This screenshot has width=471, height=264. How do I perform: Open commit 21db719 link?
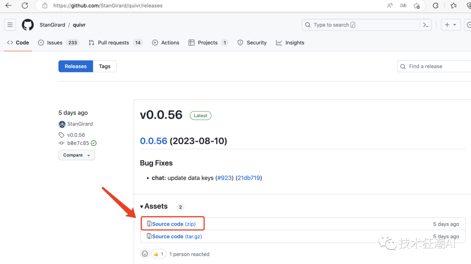pyautogui.click(x=249, y=178)
